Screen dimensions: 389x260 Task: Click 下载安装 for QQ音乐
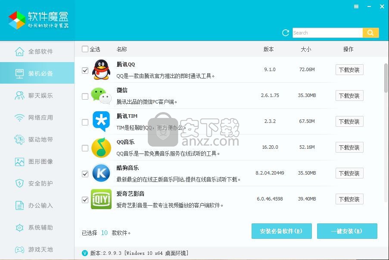tap(349, 147)
